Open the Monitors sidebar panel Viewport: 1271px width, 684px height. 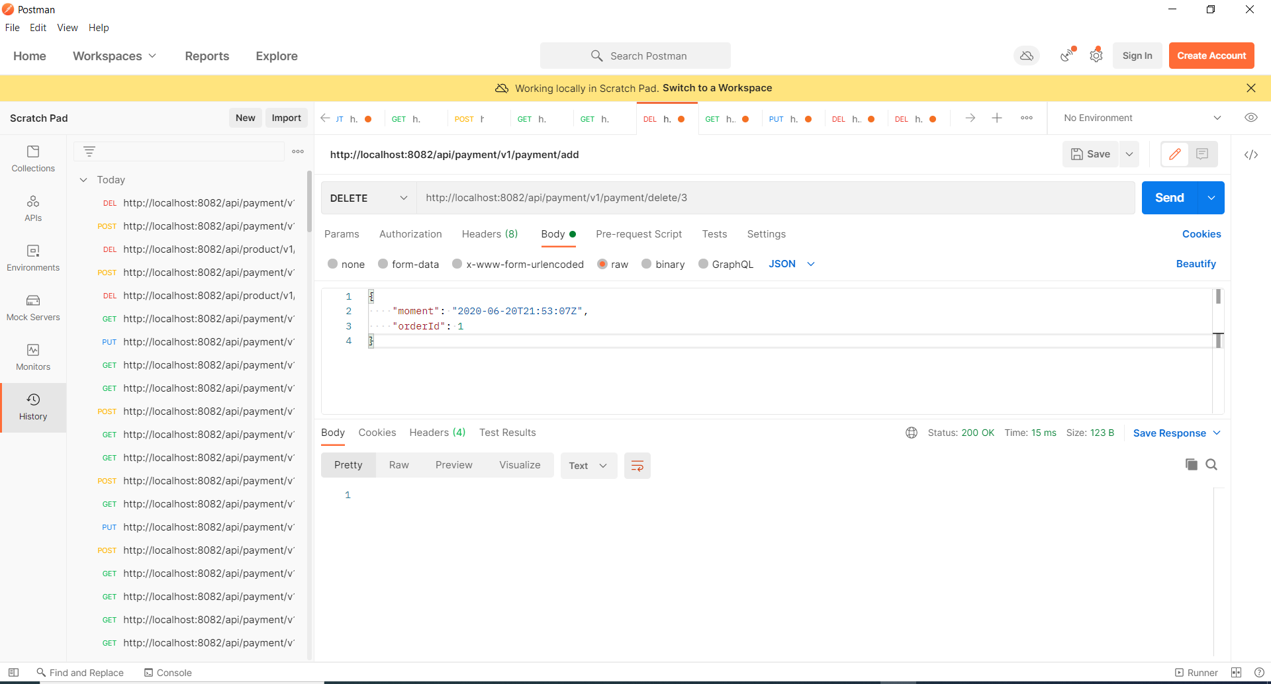coord(33,358)
